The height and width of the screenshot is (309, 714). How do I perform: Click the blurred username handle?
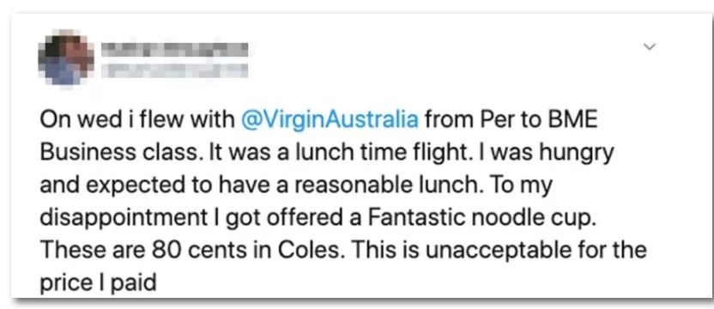click(174, 71)
